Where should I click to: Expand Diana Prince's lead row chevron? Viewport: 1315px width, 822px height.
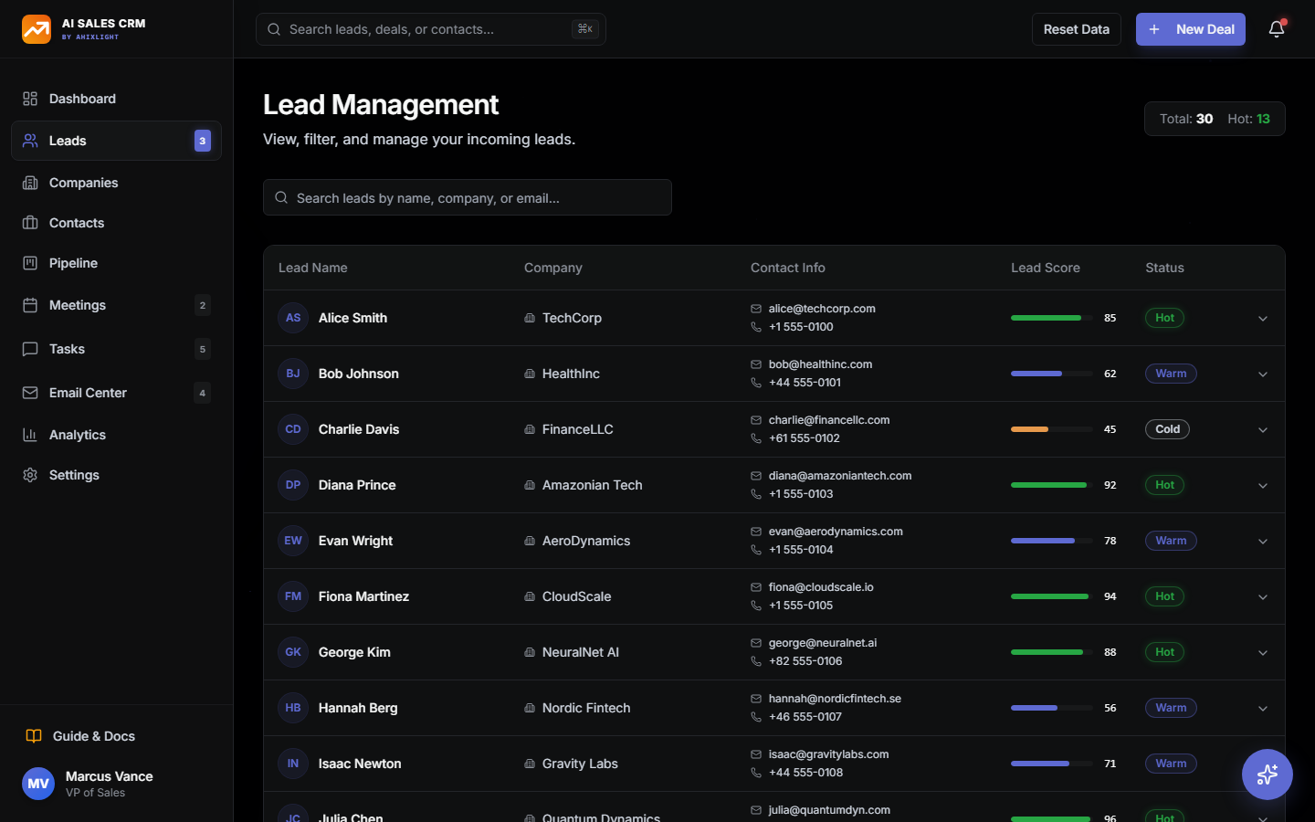1263,485
